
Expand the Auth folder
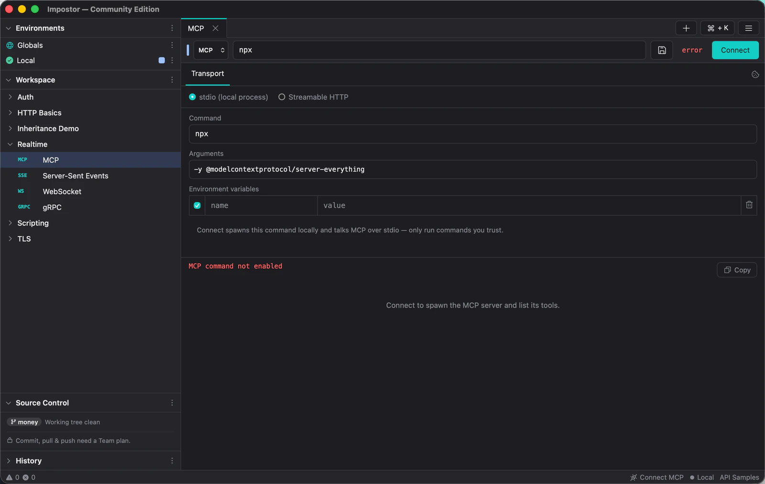[x=10, y=97]
